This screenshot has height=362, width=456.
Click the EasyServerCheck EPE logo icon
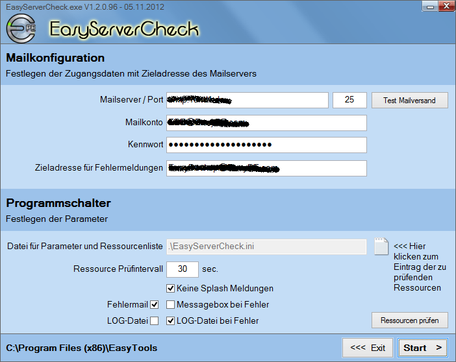click(21, 30)
